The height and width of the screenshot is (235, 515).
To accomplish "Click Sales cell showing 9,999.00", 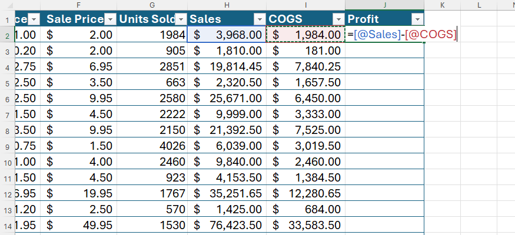I will [227, 114].
